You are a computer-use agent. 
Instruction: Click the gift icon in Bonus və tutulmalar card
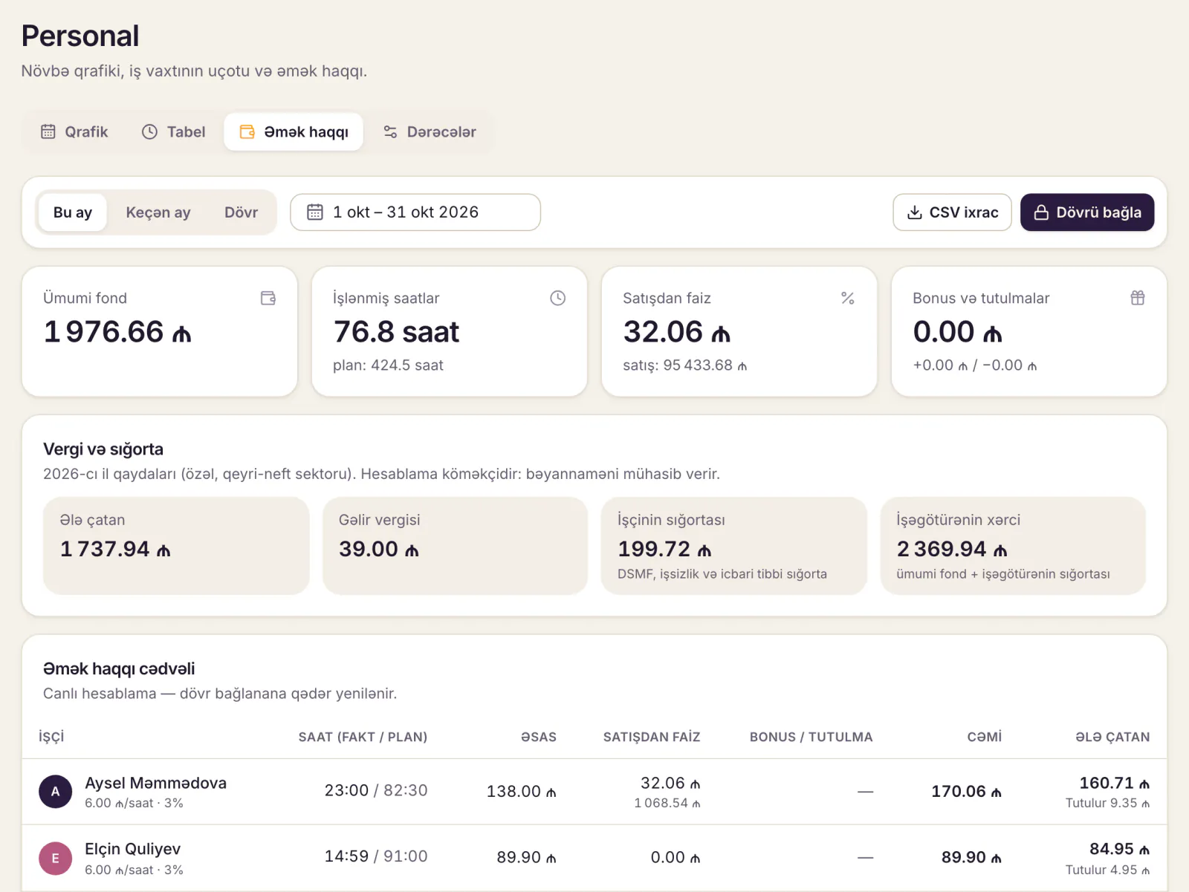tap(1138, 298)
